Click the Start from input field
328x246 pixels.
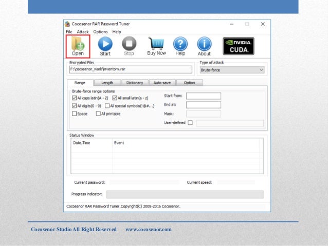[203, 96]
